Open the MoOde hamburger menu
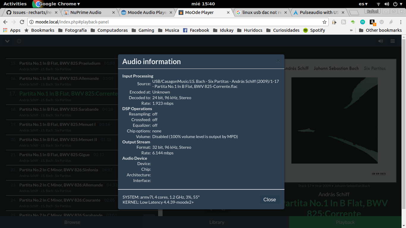 (x=393, y=41)
